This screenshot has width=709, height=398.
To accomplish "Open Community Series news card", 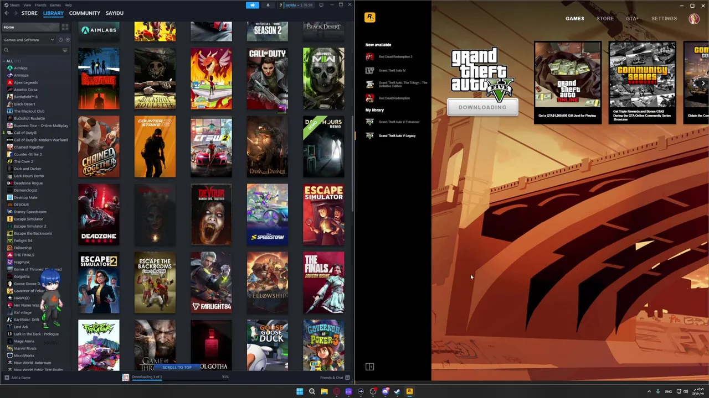I will point(642,82).
